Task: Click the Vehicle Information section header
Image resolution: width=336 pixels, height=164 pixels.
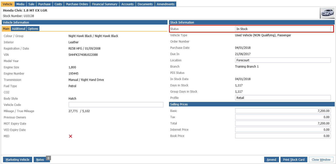Action: [85, 23]
